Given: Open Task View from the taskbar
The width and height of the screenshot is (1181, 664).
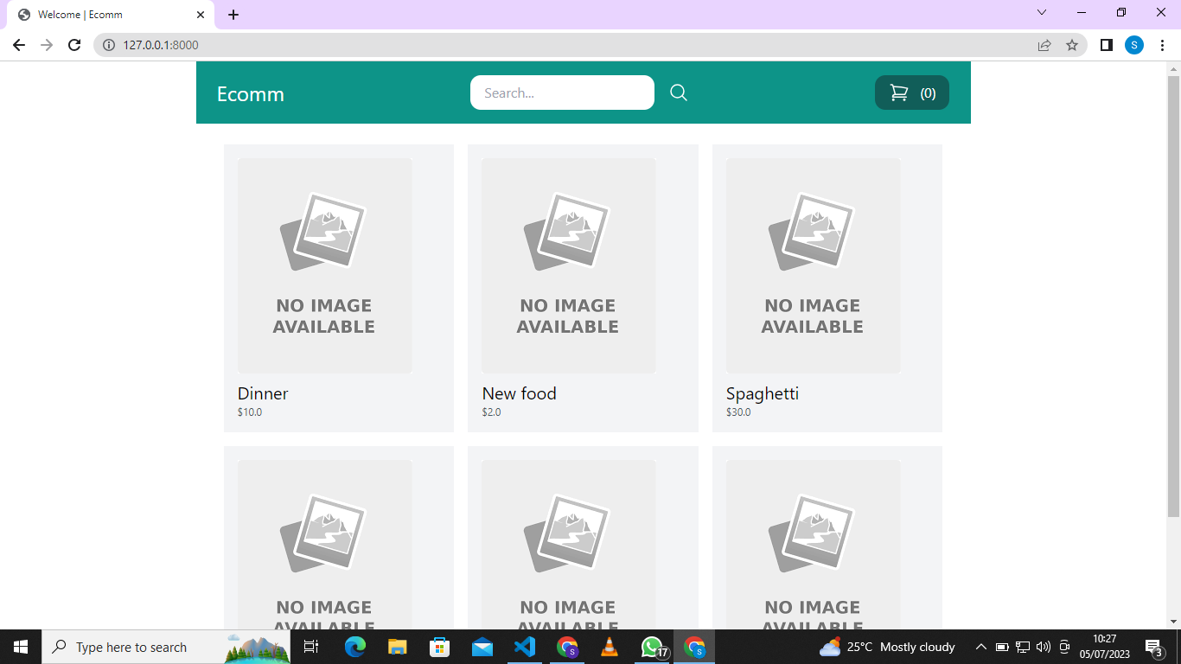Looking at the screenshot, I should coord(311,647).
